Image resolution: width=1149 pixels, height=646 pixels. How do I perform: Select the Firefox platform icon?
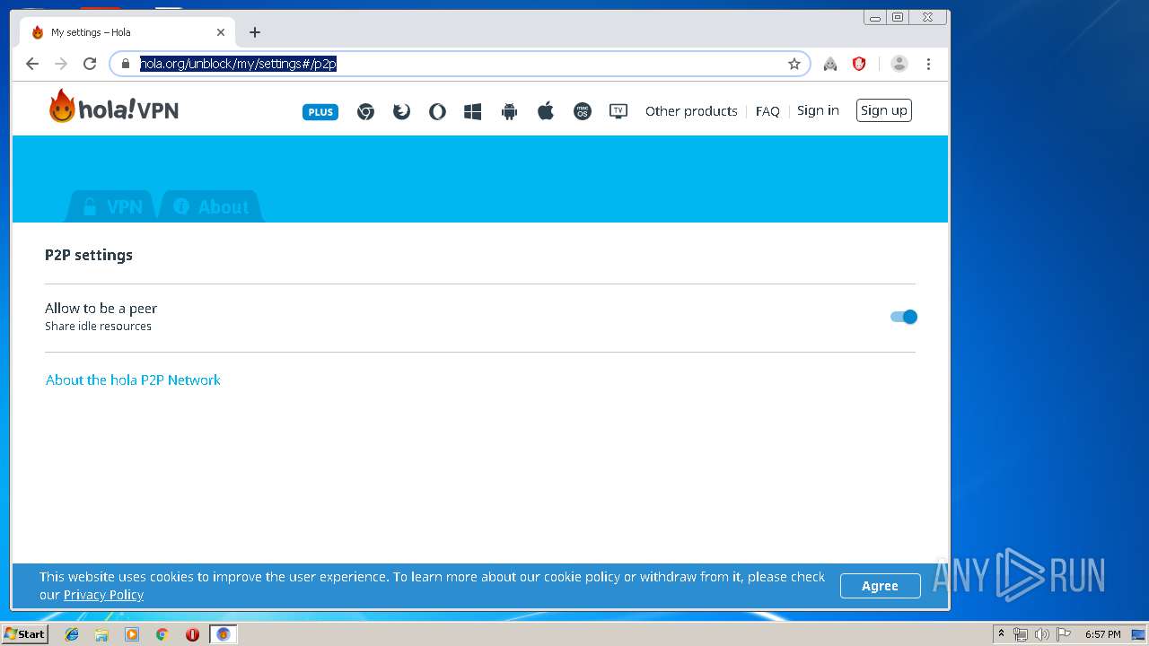[x=401, y=112]
